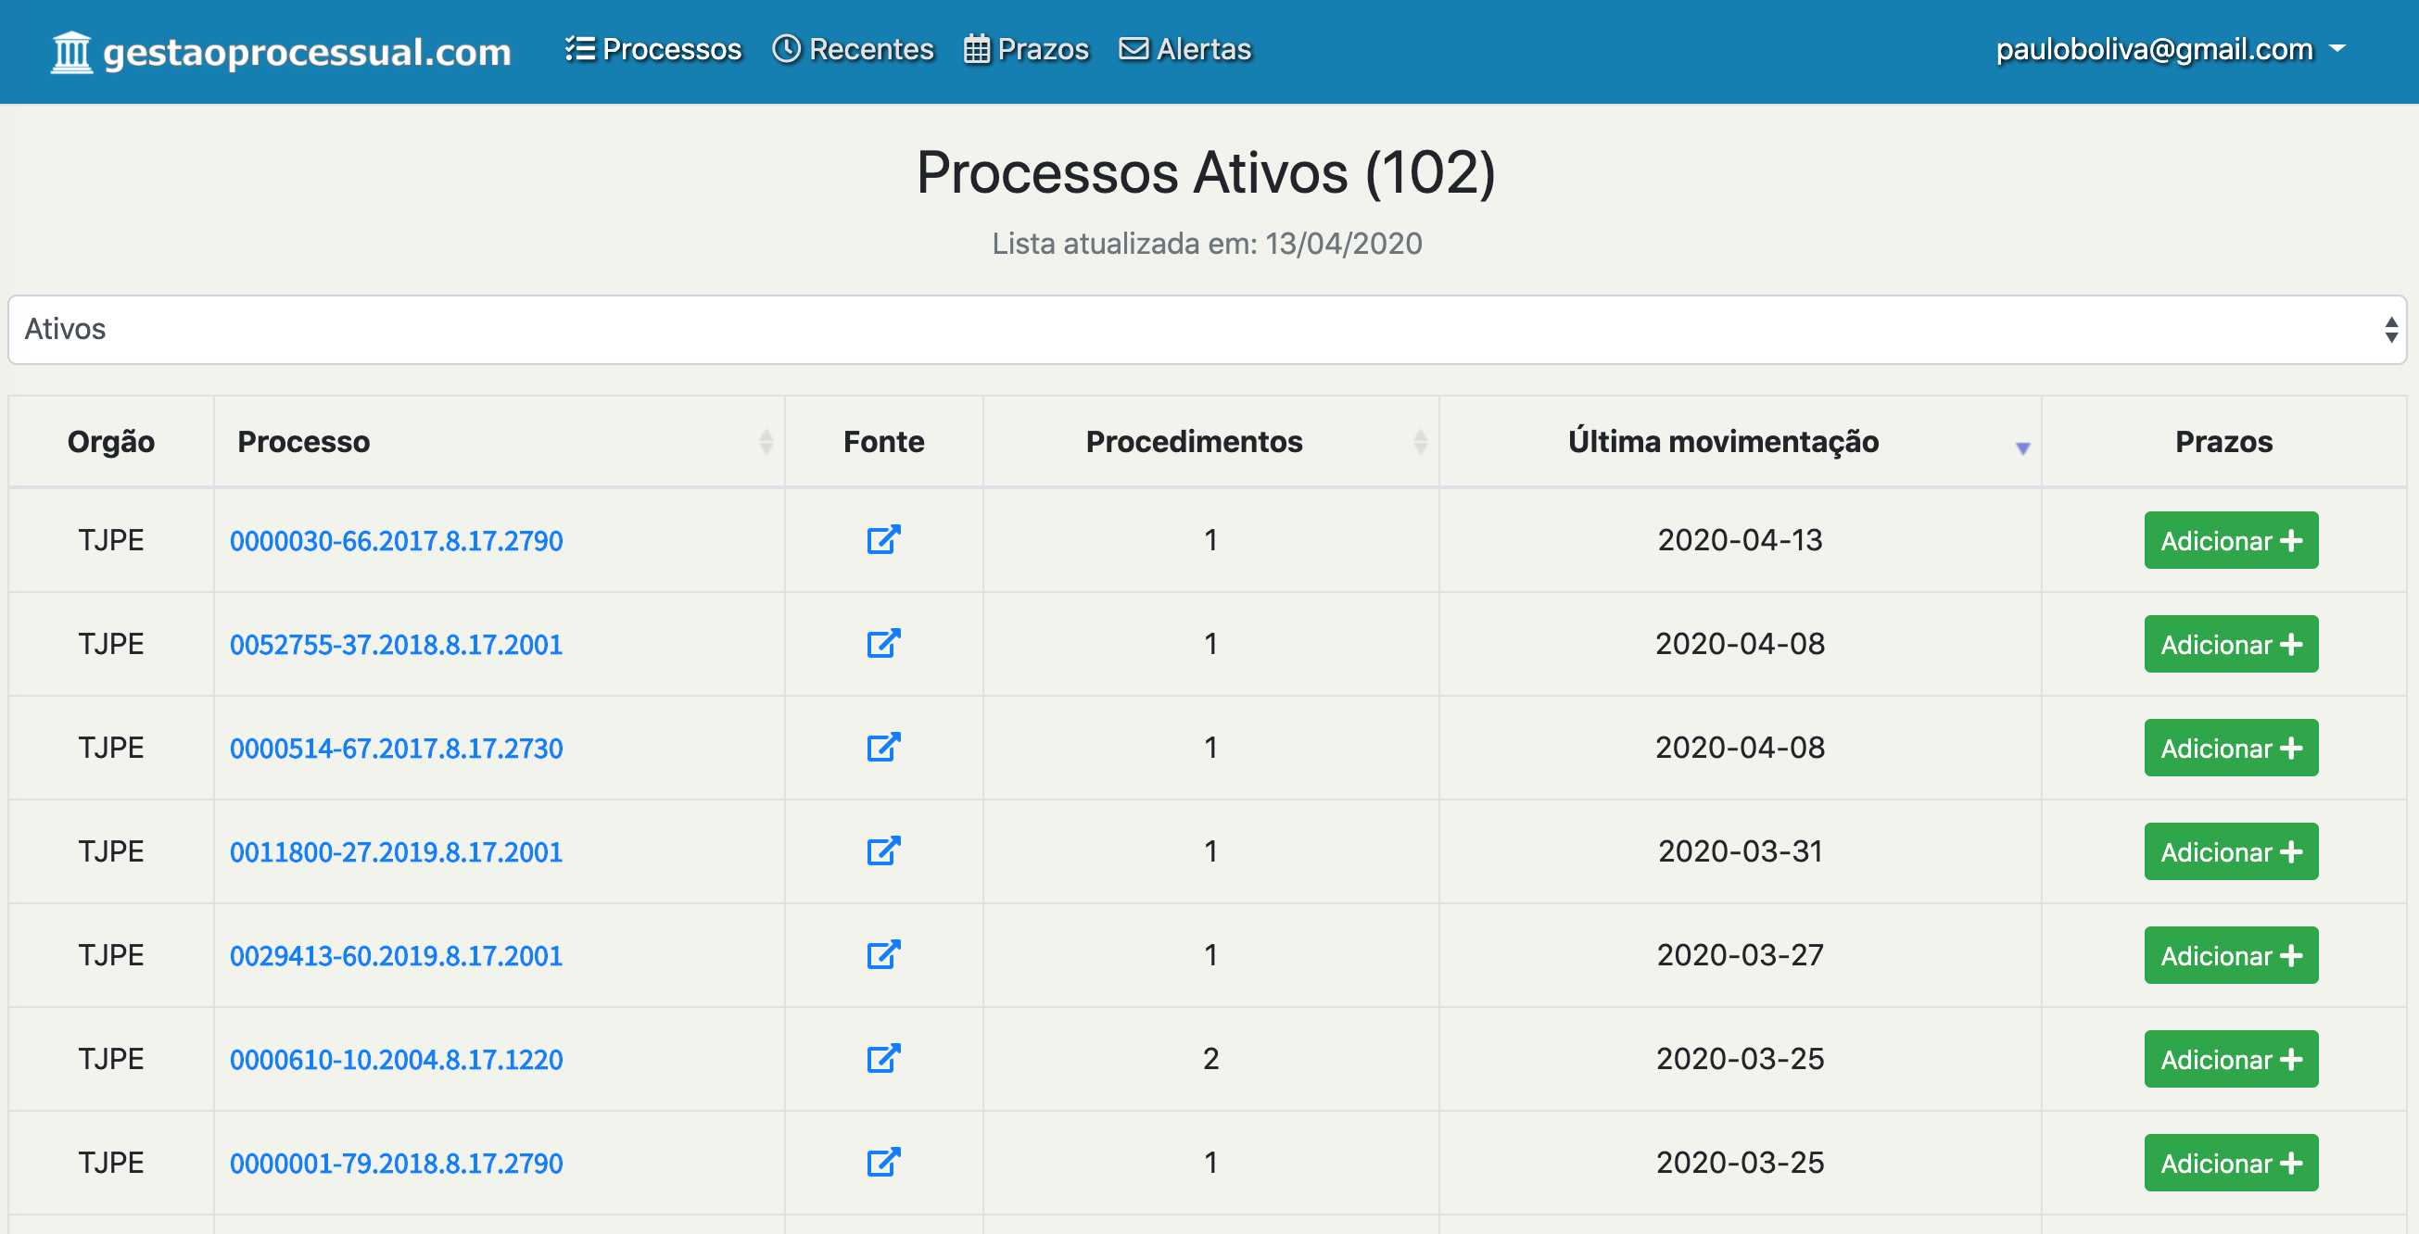Click the Prazos calendar icon
The width and height of the screenshot is (2419, 1234).
[x=978, y=49]
